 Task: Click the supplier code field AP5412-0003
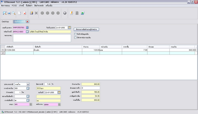tap(19, 32)
